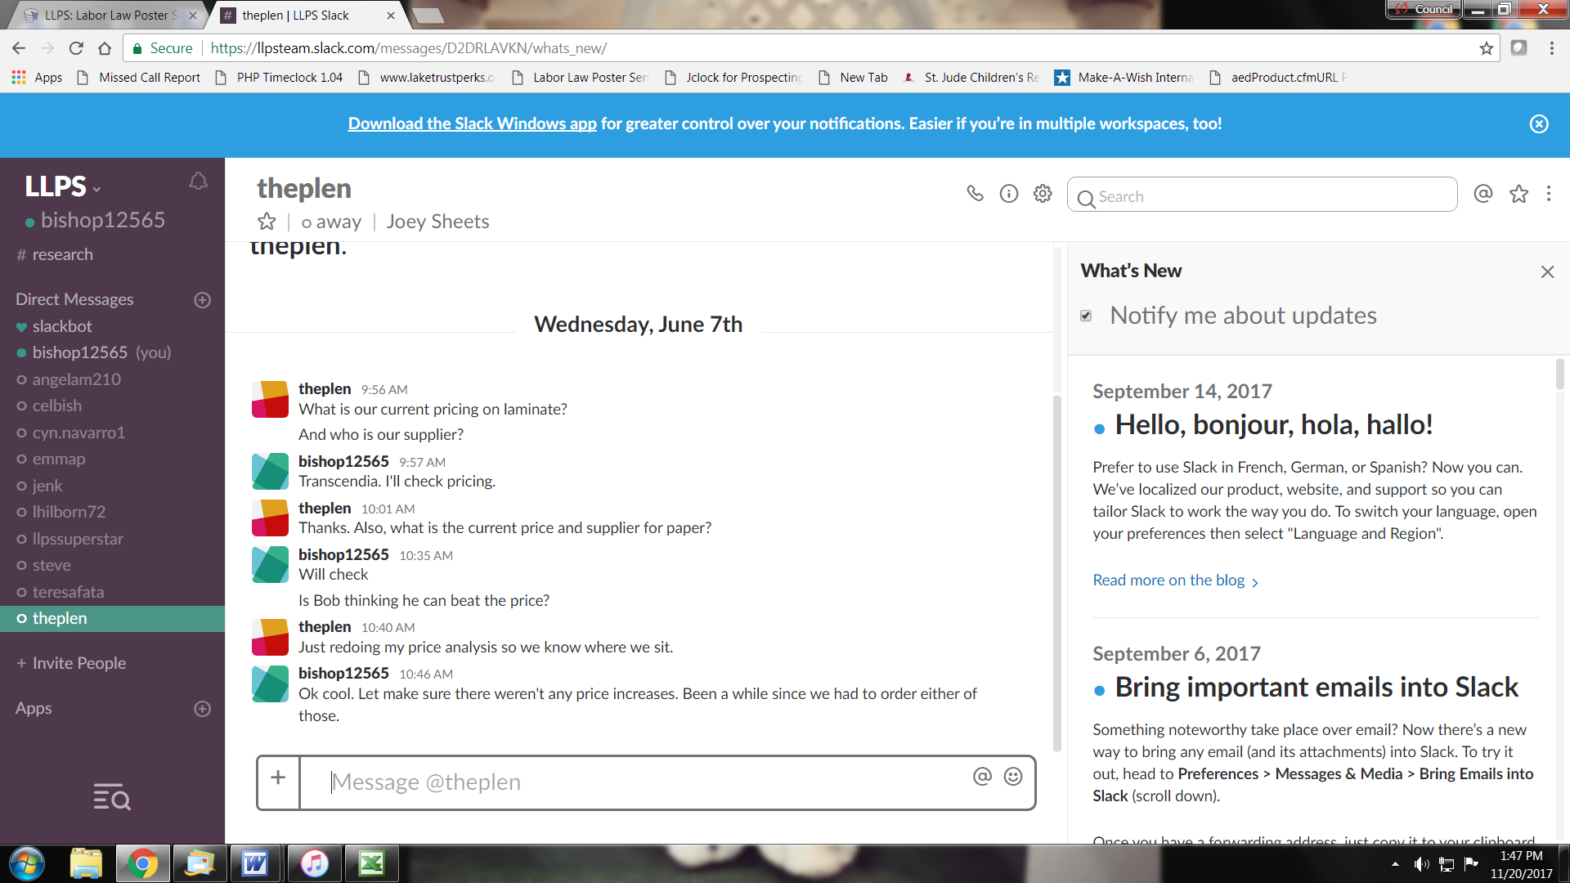This screenshot has height=883, width=1570.
Task: Expand the LLPS workspace menu
Action: [63, 186]
